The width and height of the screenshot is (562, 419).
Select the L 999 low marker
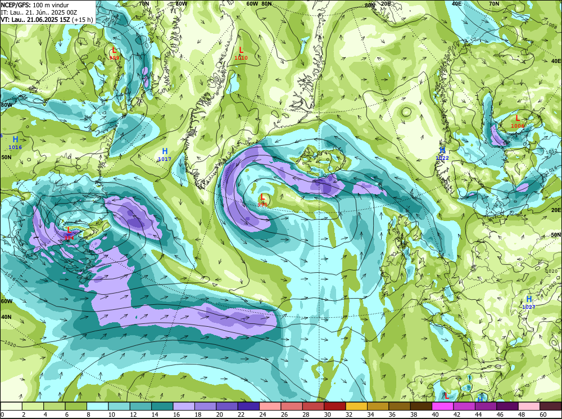click(x=114, y=53)
